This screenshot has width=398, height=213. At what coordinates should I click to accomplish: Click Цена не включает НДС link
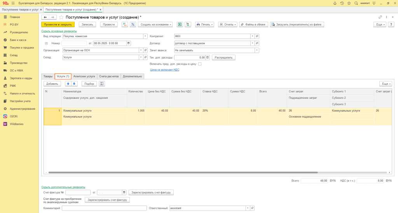tap(165, 70)
